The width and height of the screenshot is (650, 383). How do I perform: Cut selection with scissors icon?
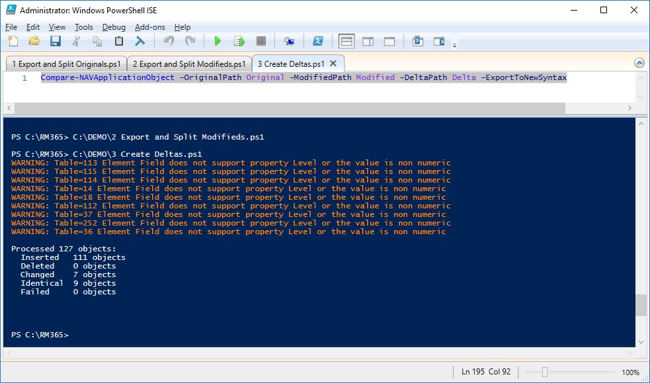click(x=76, y=41)
